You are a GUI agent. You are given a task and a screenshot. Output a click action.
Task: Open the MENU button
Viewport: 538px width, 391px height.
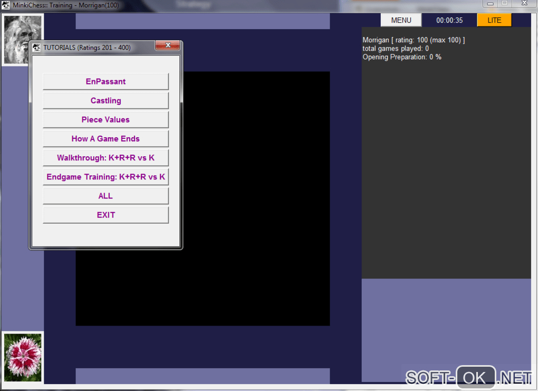(x=401, y=20)
